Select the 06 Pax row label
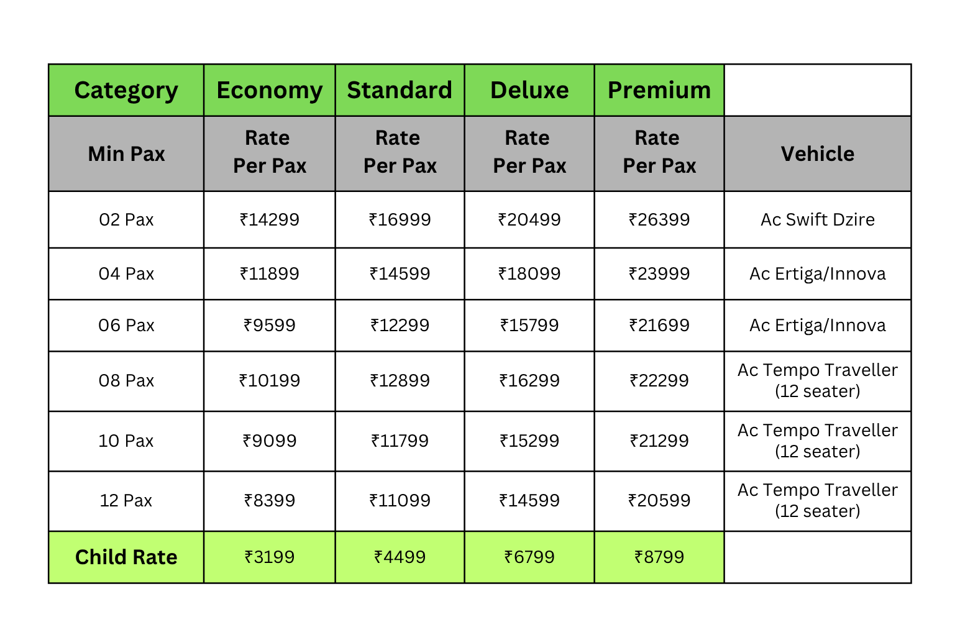This screenshot has height=640, width=960. 126,325
